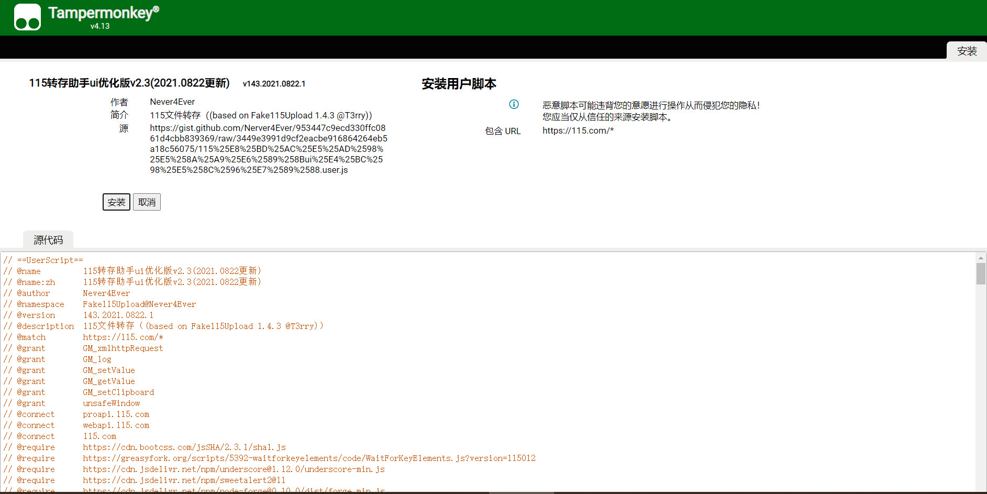Click the info icon beside the malicious script warning

(x=514, y=104)
